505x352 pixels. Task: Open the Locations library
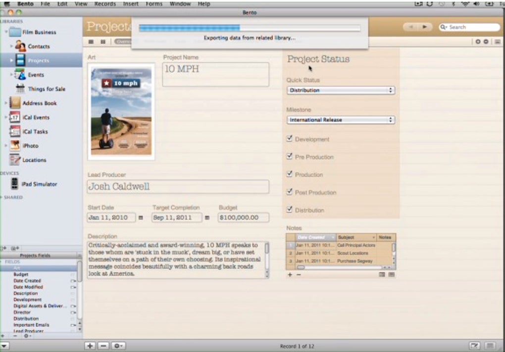[x=28, y=160]
